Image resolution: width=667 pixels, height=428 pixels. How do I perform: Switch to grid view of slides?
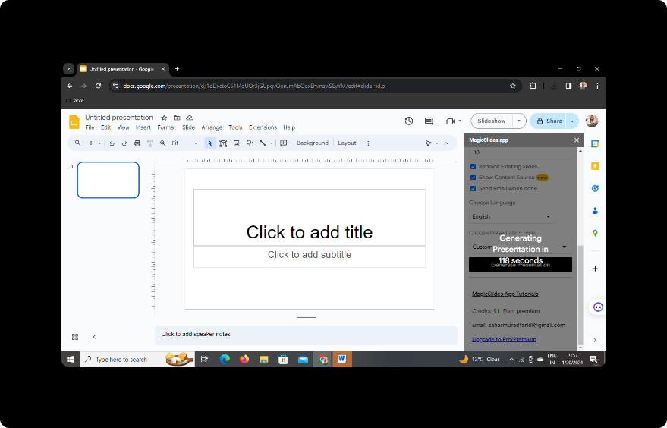click(75, 337)
